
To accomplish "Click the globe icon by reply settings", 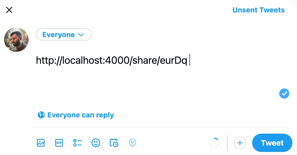I will 41,115.
